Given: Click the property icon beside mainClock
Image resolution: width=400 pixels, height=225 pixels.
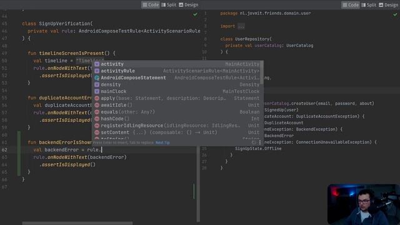Looking at the screenshot, I should click(97, 91).
